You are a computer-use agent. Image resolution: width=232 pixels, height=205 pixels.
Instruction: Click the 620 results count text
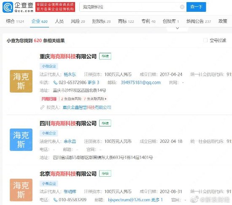coord(38,41)
